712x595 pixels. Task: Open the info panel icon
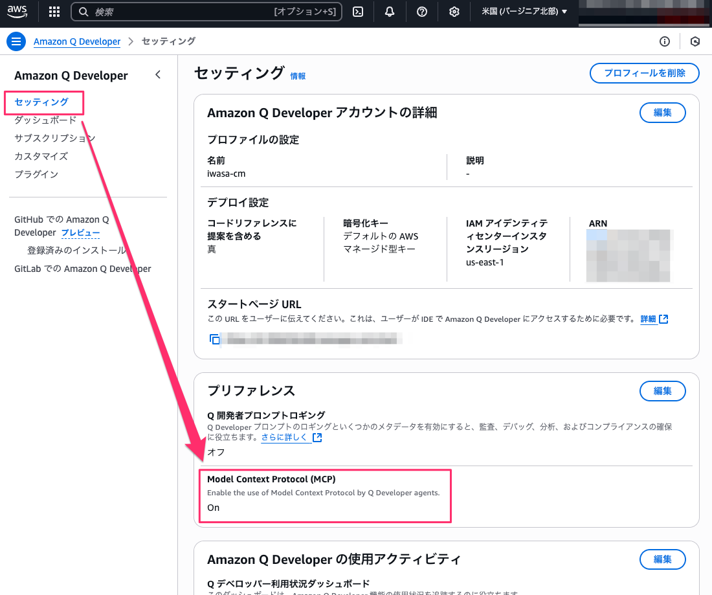coord(664,42)
